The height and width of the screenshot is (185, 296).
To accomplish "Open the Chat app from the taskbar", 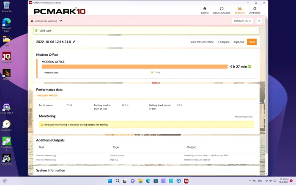I will [x=133, y=181].
